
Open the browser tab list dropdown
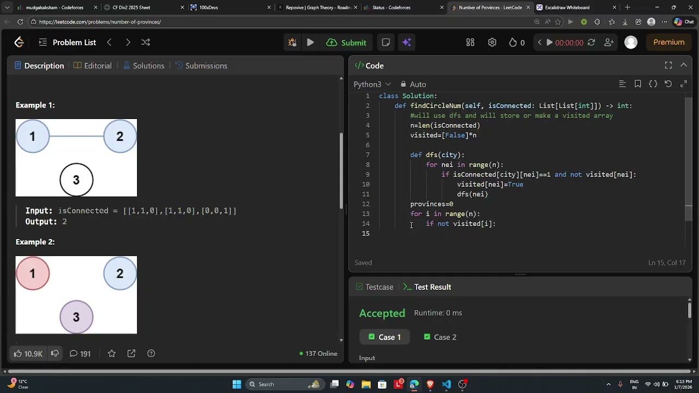coord(7,8)
